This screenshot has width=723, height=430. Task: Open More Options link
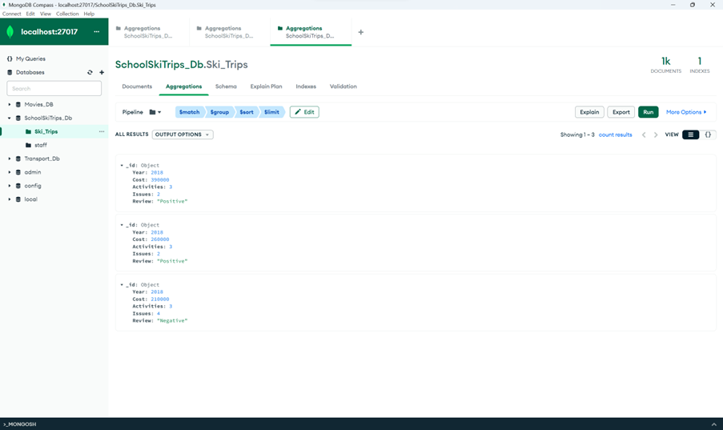[686, 112]
